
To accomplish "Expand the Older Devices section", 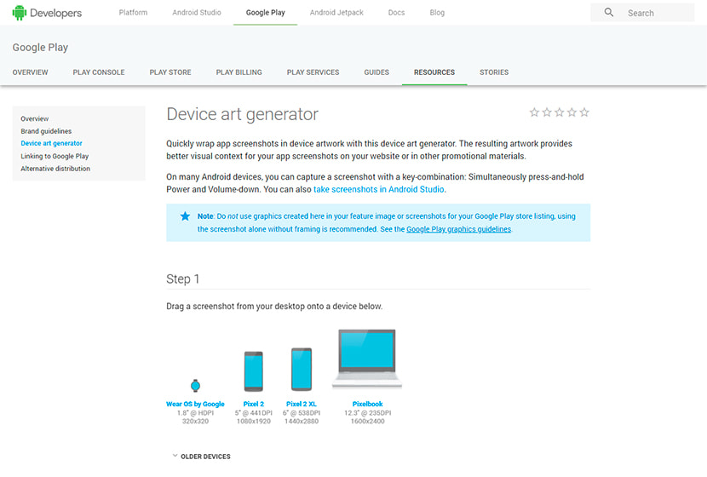I will (201, 457).
